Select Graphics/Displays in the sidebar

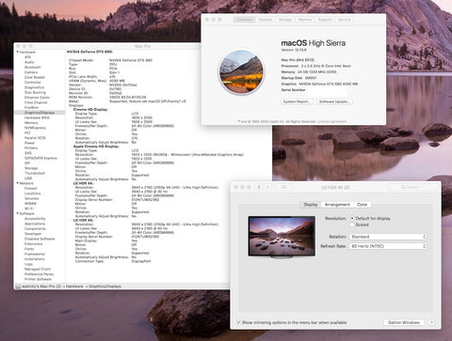pos(40,113)
